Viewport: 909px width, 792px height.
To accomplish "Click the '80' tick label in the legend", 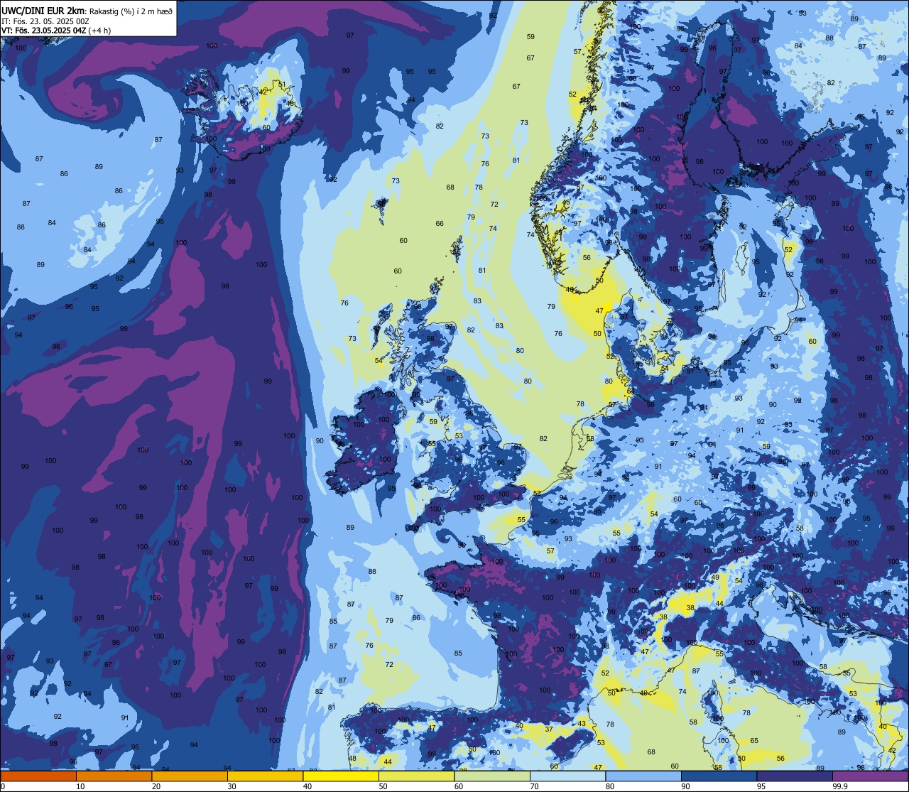I will tap(609, 786).
